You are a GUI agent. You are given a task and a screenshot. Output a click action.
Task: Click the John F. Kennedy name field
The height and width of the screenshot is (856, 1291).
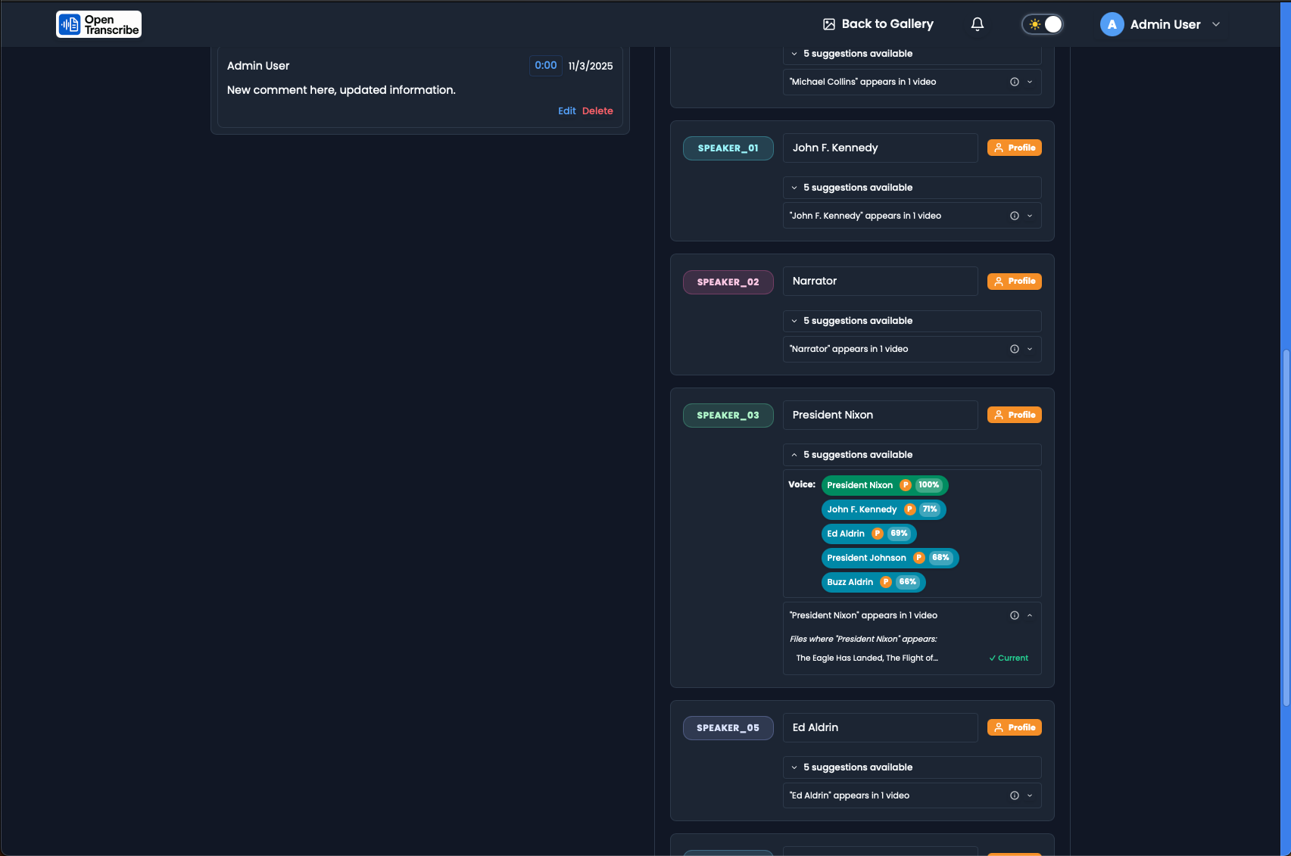(881, 148)
